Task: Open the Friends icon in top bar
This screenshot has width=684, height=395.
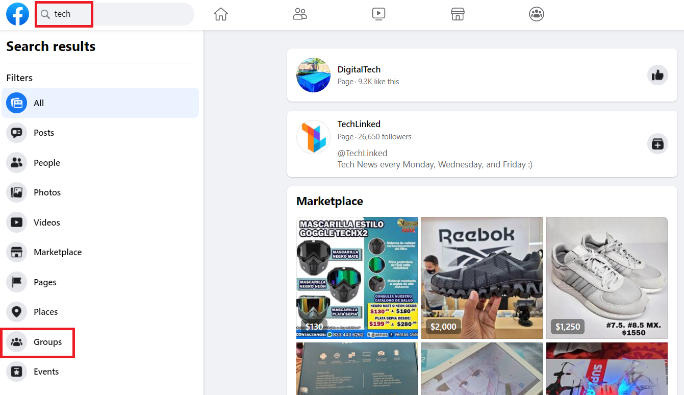Action: pyautogui.click(x=300, y=14)
